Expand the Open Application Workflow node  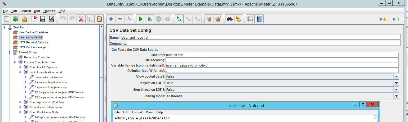click(20, 102)
